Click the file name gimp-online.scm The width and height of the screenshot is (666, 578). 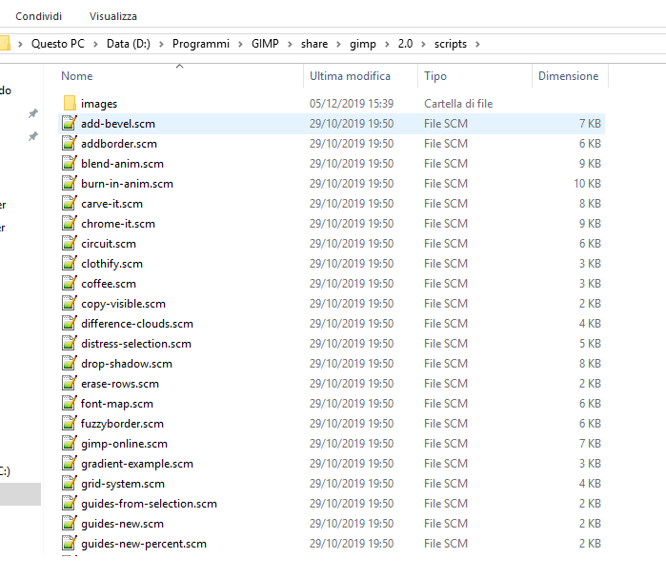[124, 444]
